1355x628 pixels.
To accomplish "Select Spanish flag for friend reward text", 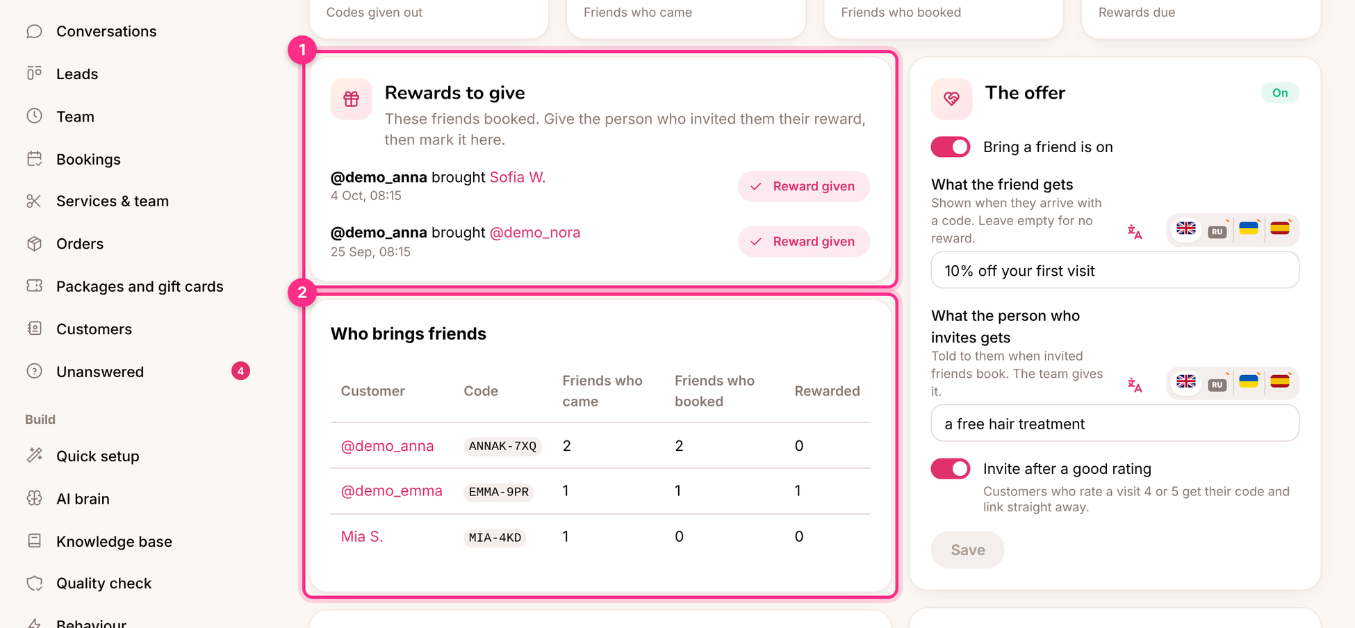I will (1280, 229).
